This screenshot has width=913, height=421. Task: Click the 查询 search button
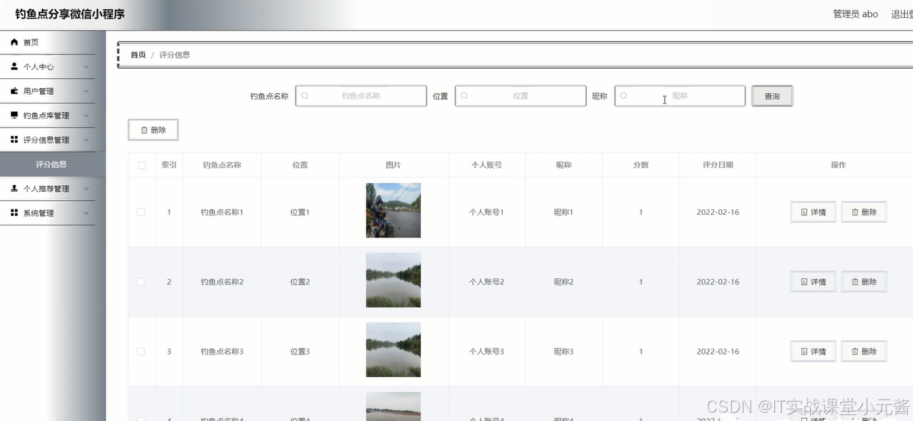click(772, 96)
